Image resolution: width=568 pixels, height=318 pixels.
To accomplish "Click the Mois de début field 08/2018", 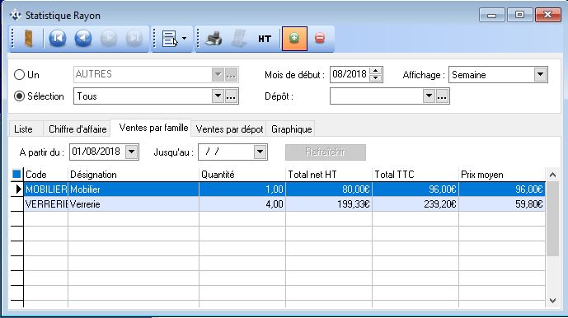I will pyautogui.click(x=350, y=75).
